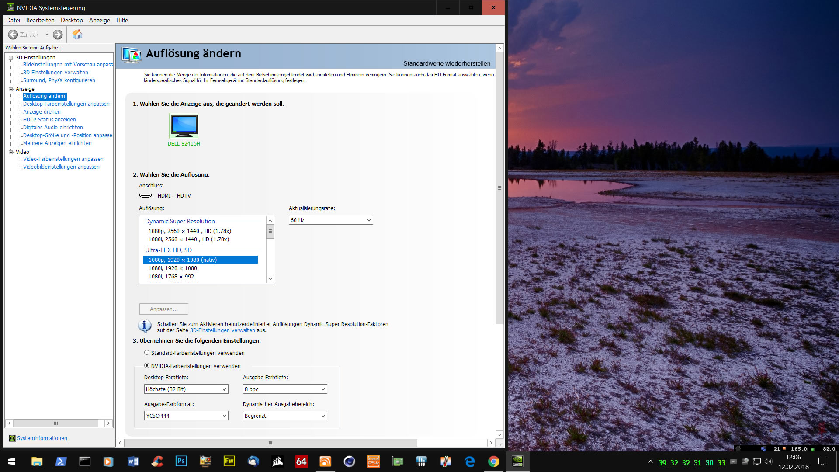Select NVIDIA-Farbeinstellungen verwenden radio button
This screenshot has width=839, height=472.
pyautogui.click(x=147, y=366)
